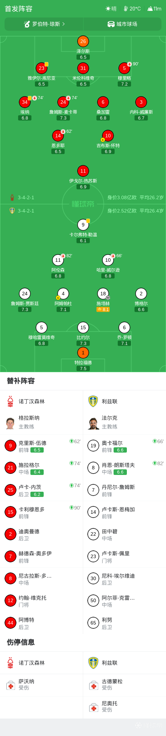
Task: Open player 穆里略 number 5 on the pitch
Action: pos(124,68)
